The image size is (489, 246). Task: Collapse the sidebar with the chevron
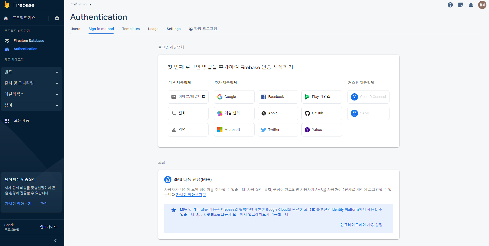click(55, 241)
